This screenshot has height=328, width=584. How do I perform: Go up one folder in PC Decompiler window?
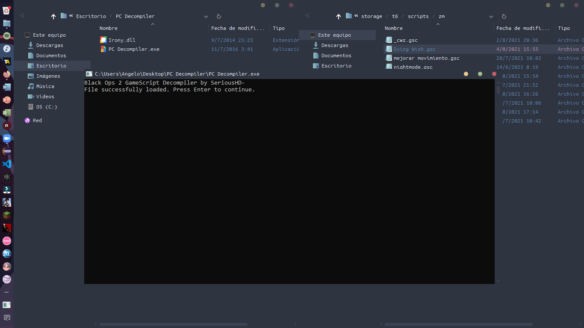tap(53, 16)
